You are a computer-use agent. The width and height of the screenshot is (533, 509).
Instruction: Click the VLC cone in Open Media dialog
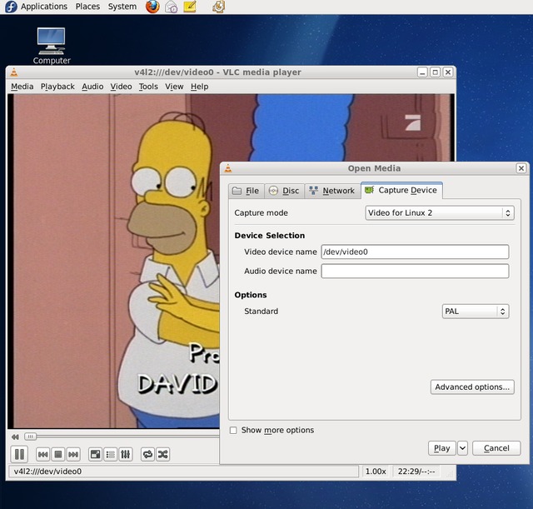[x=228, y=168]
